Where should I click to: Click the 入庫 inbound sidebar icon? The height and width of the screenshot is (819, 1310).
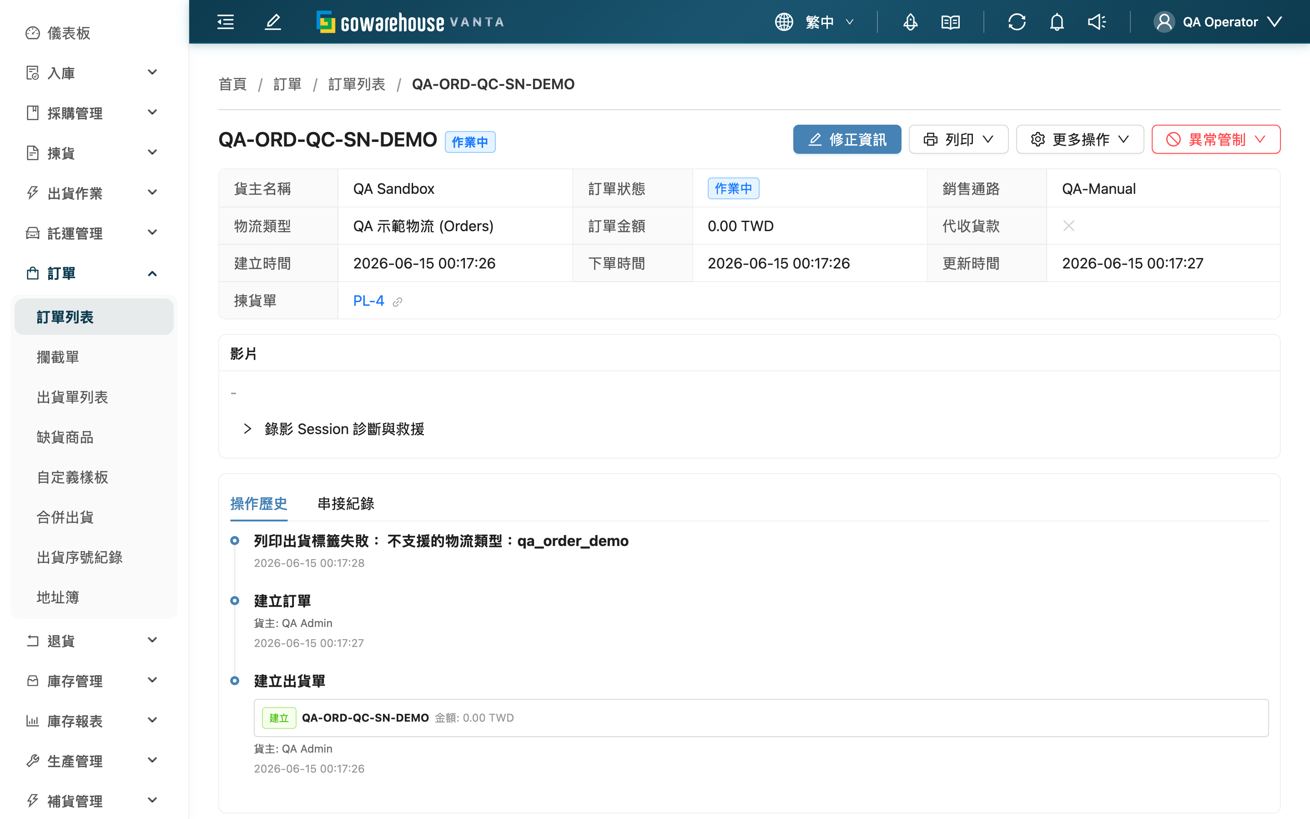click(x=32, y=73)
